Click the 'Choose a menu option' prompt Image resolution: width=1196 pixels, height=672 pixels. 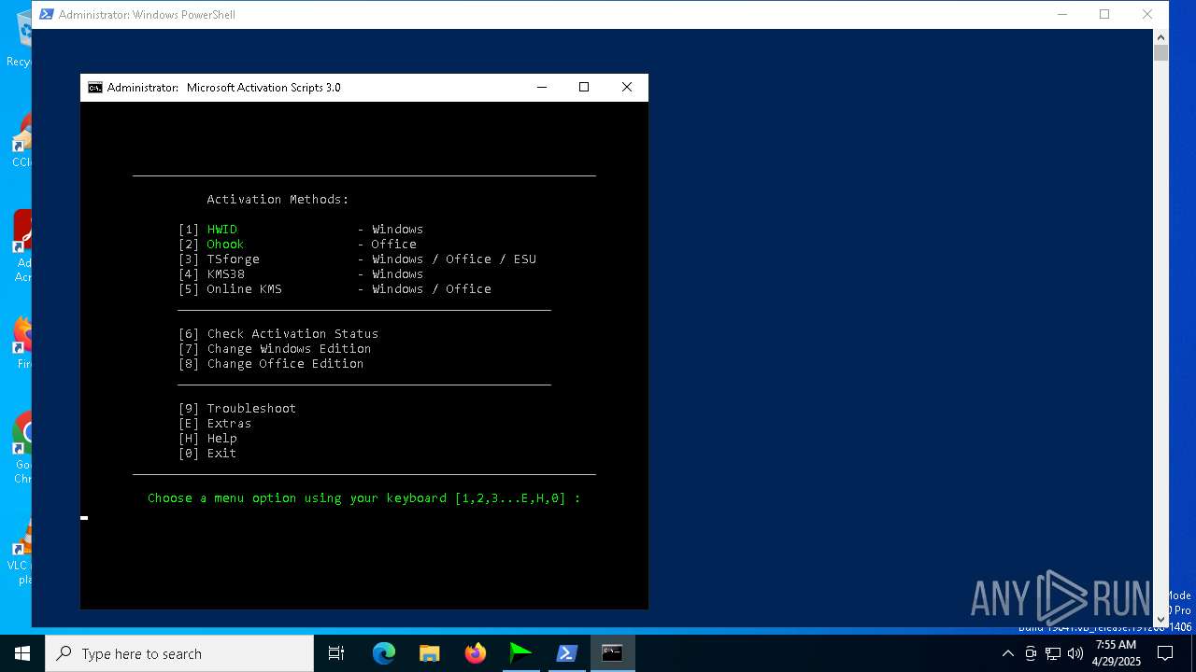click(x=364, y=497)
